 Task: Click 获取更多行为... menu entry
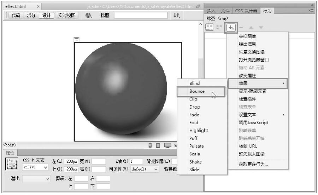coord(253,164)
